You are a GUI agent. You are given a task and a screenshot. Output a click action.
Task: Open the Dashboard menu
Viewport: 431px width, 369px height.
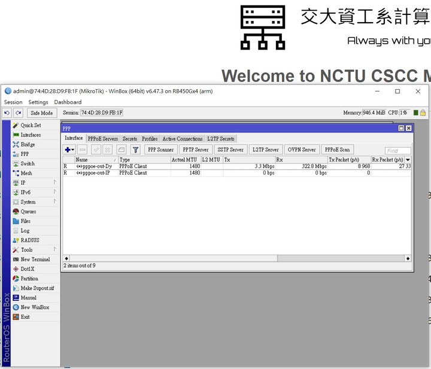click(x=68, y=102)
